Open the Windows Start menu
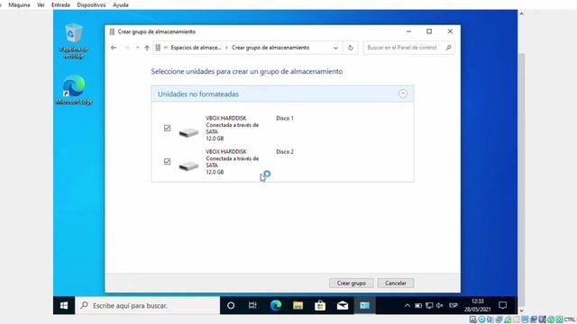Viewport: 577px width, 324px height. tap(64, 305)
